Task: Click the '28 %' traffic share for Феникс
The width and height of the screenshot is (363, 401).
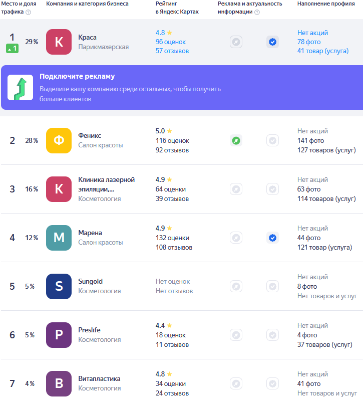Action: [x=32, y=140]
